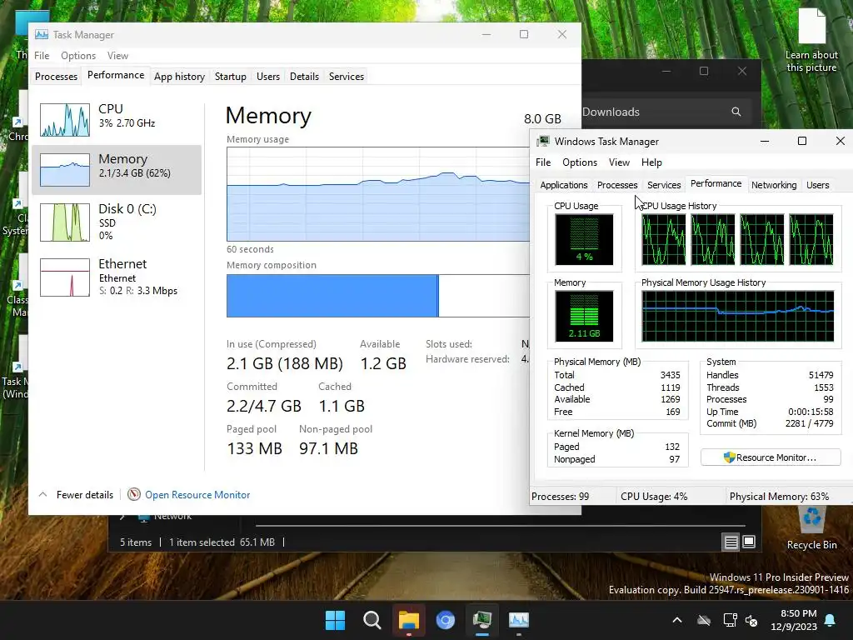Click the network tray icon
Viewport: 853px width, 640px height.
(x=730, y=620)
